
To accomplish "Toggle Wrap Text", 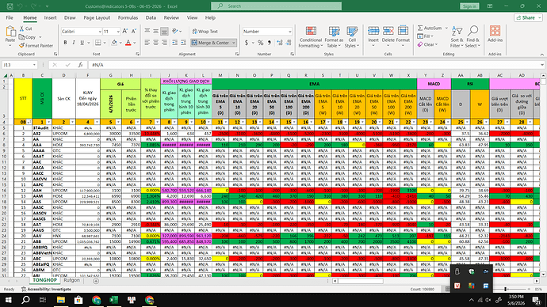I will (205, 32).
